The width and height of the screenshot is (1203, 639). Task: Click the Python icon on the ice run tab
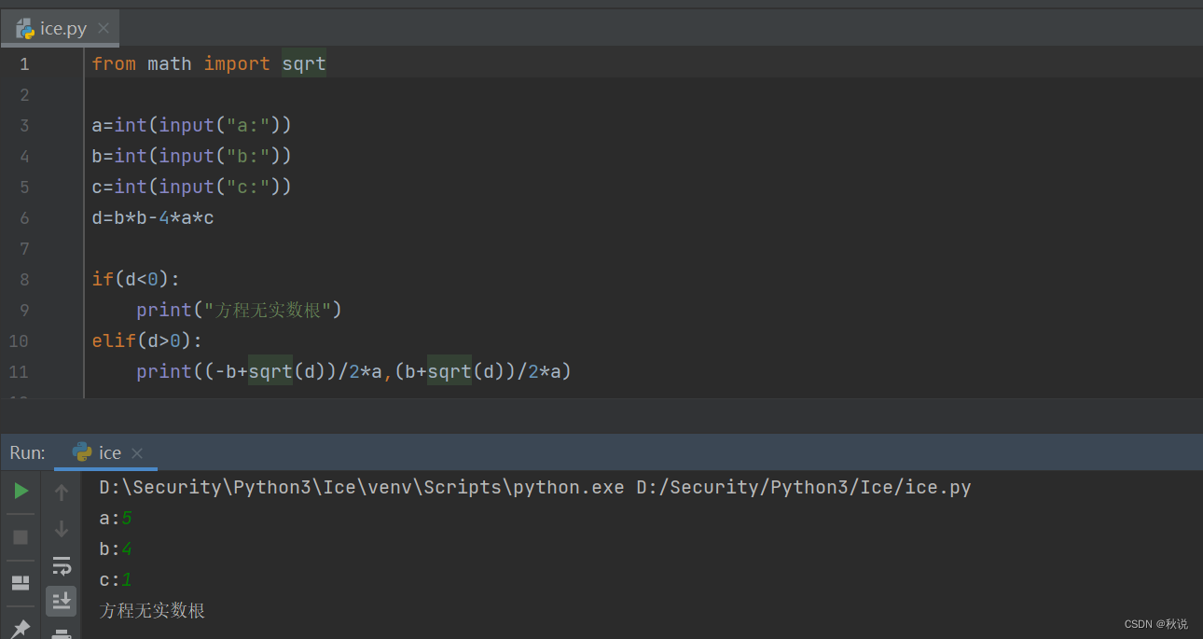(x=82, y=452)
